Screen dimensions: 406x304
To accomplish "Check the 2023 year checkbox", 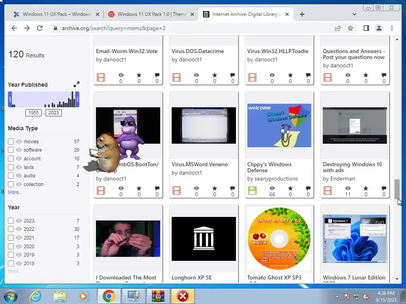I will pyautogui.click(x=11, y=221).
